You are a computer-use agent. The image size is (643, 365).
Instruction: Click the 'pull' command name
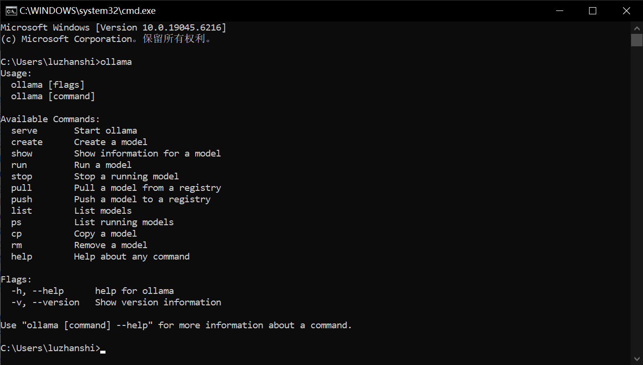point(21,188)
